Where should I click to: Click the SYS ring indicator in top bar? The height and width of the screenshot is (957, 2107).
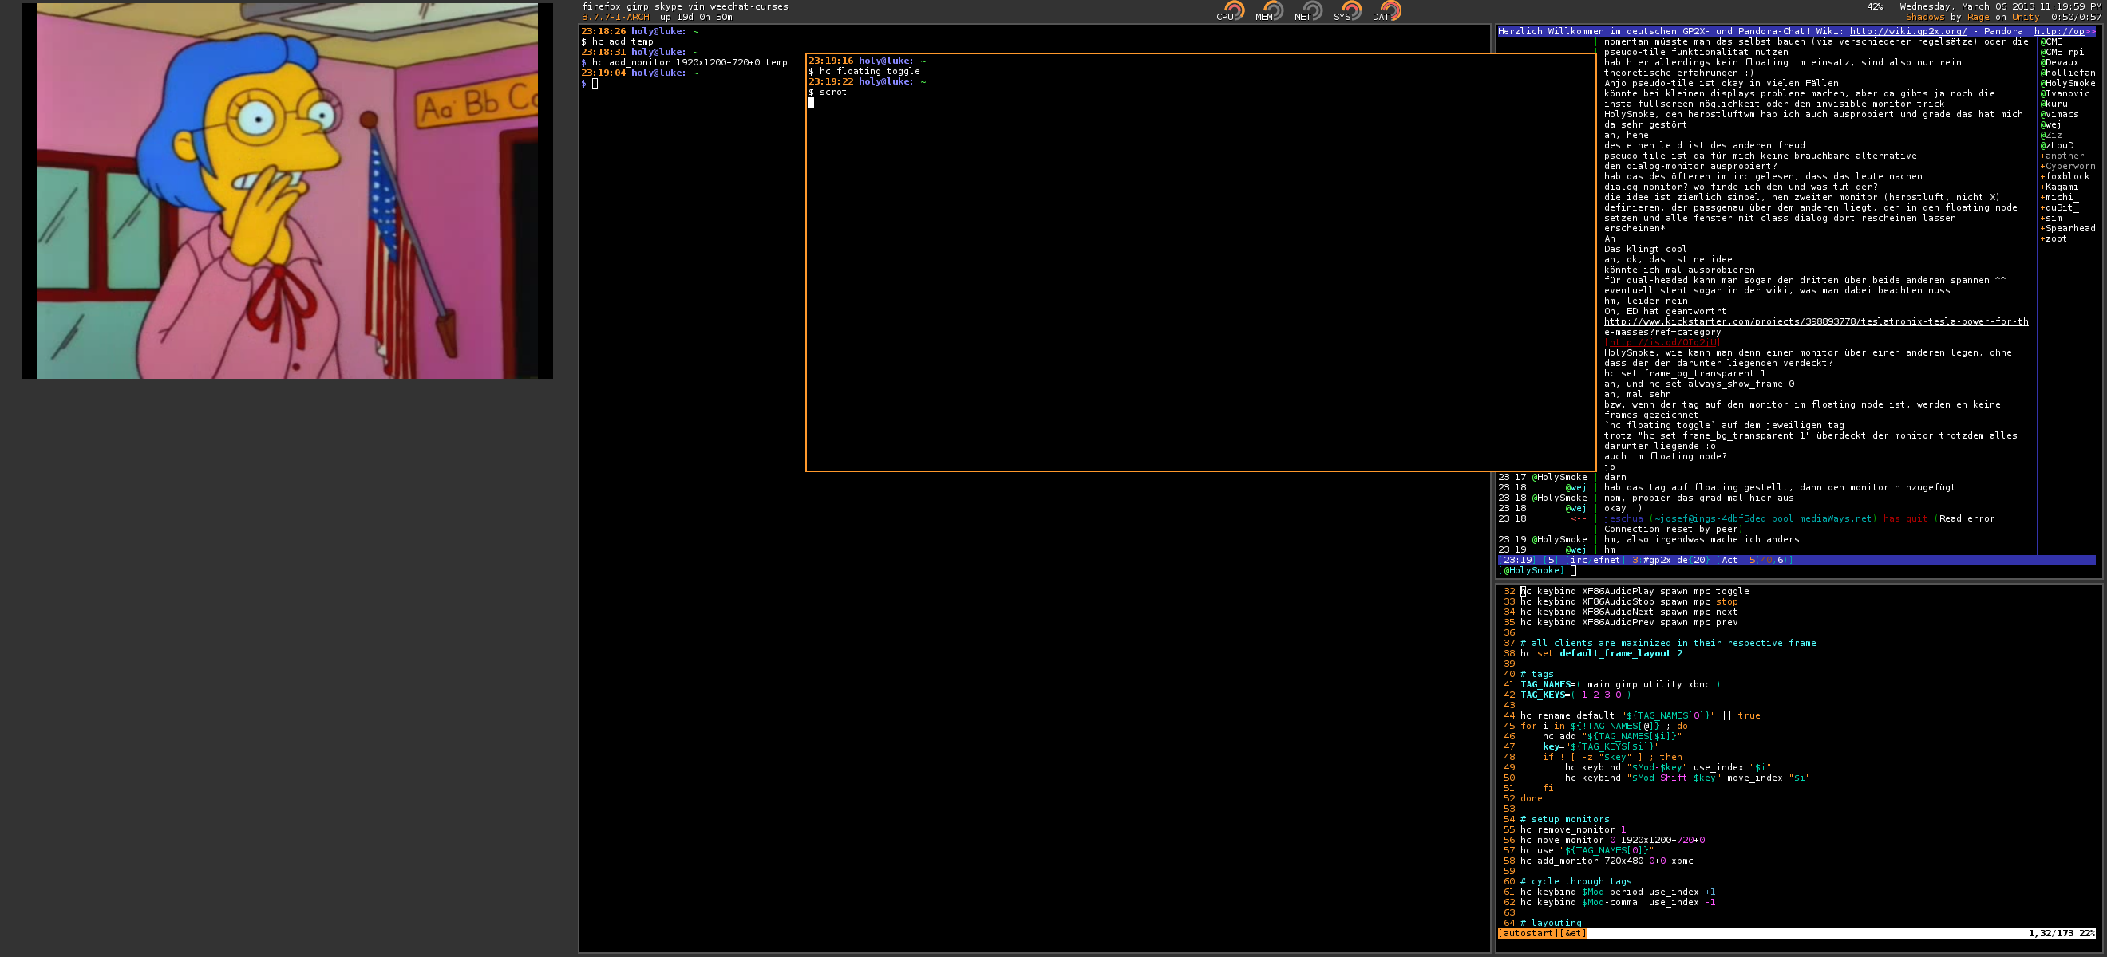(x=1352, y=10)
